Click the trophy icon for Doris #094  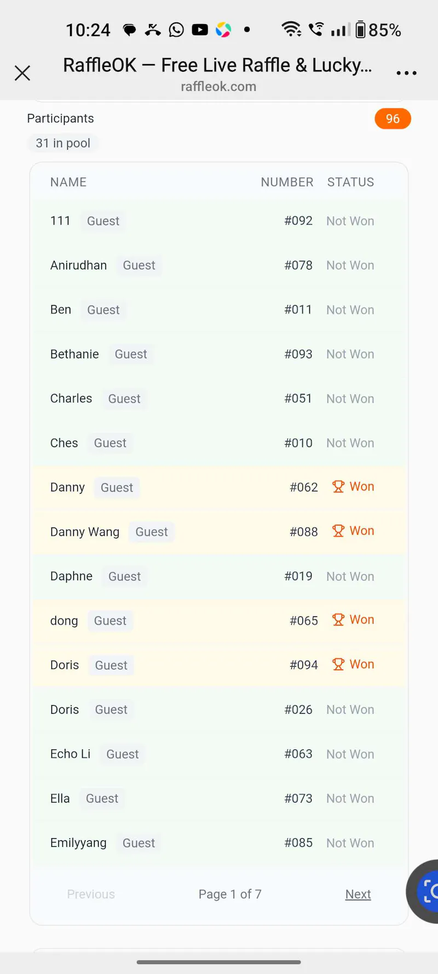coord(338,664)
